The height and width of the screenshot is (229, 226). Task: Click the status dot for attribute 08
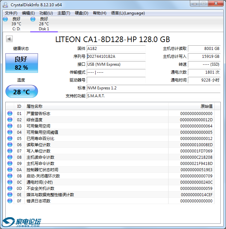[x=10, y=157]
